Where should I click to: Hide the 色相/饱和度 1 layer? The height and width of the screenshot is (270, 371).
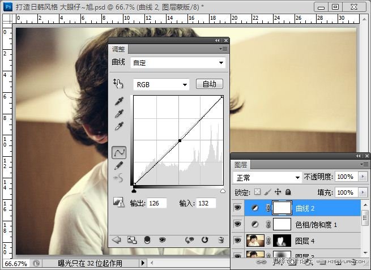coord(237,224)
